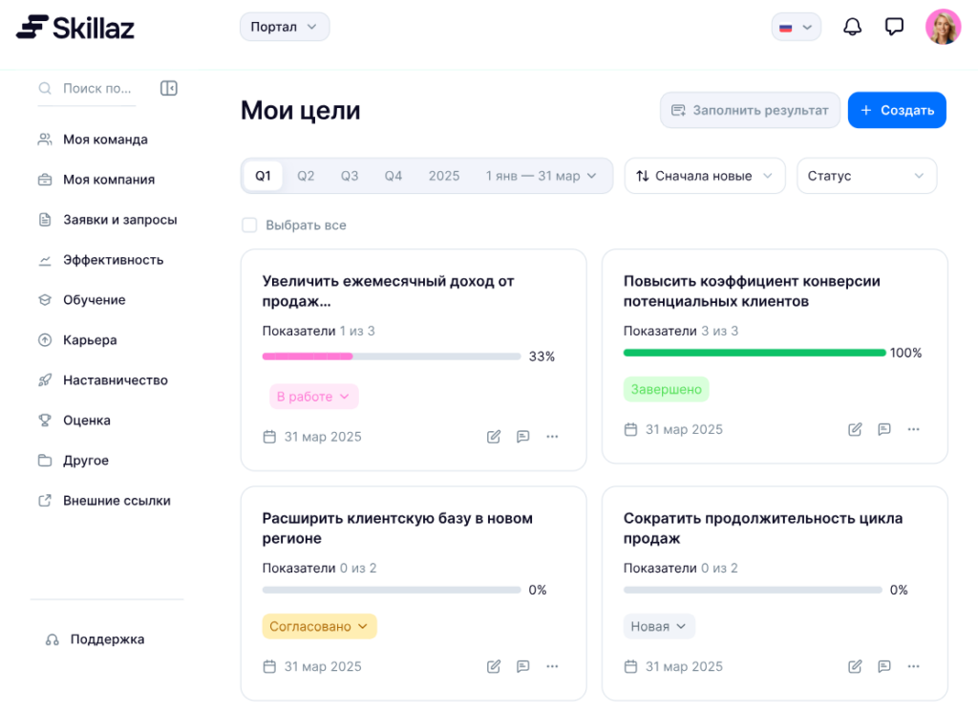Click 'Заполнить результат' button
This screenshot has height=713, width=978.
click(x=750, y=111)
